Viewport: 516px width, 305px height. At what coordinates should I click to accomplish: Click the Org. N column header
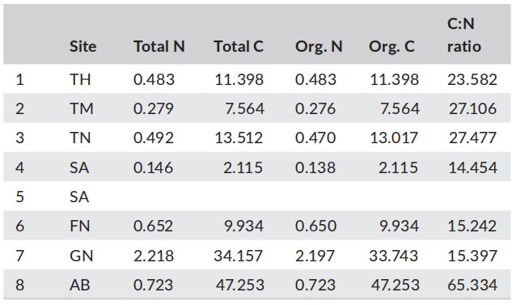[319, 46]
